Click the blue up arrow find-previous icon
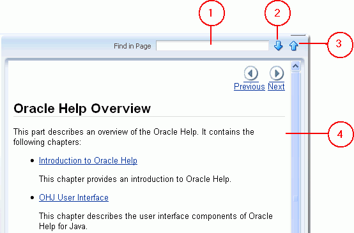 [x=293, y=45]
